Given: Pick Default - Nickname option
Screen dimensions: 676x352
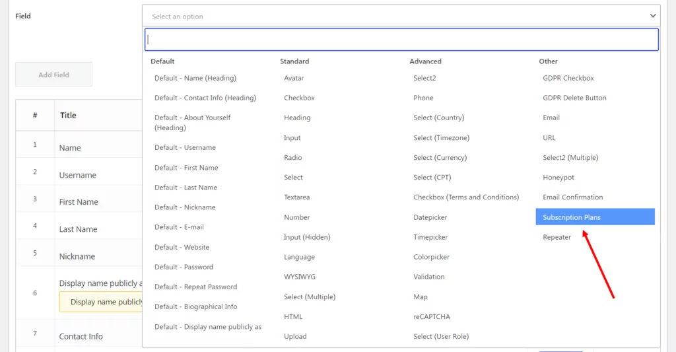Looking at the screenshot, I should 185,207.
